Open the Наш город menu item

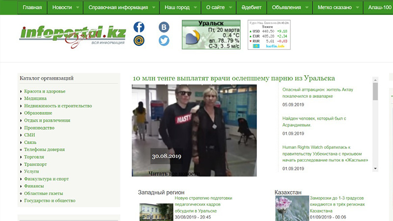tap(177, 7)
